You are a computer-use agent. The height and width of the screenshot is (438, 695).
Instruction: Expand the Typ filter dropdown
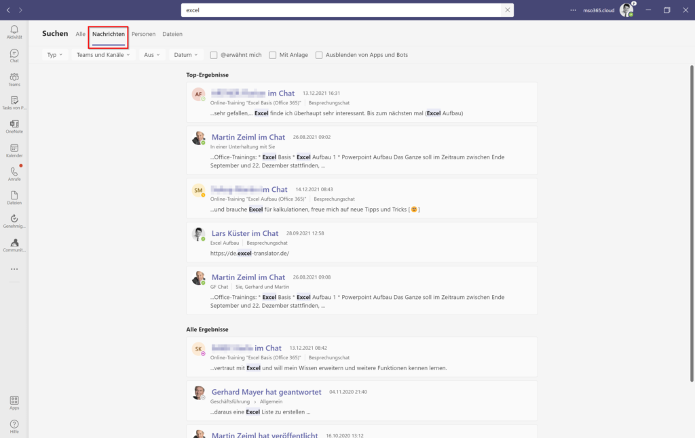coord(54,55)
